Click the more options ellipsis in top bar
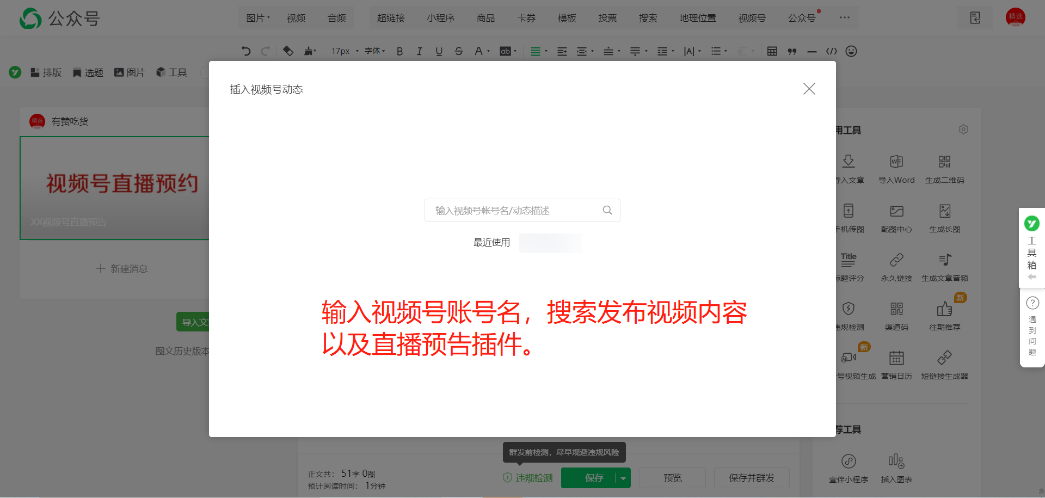Screen dimensions: 1045x498 (x=844, y=17)
